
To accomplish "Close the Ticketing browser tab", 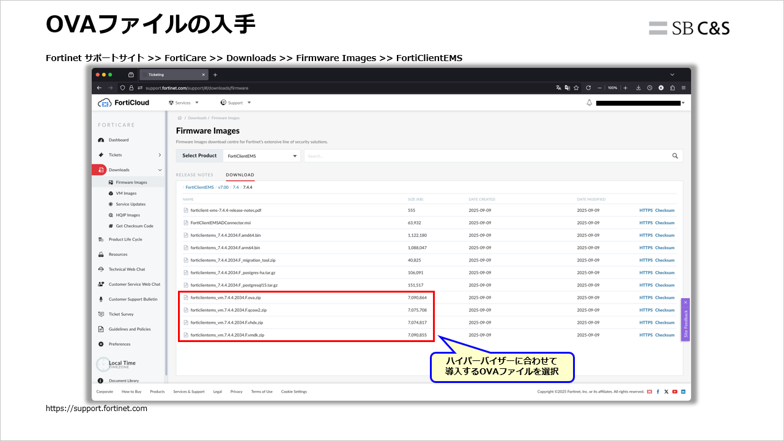I will pos(204,75).
